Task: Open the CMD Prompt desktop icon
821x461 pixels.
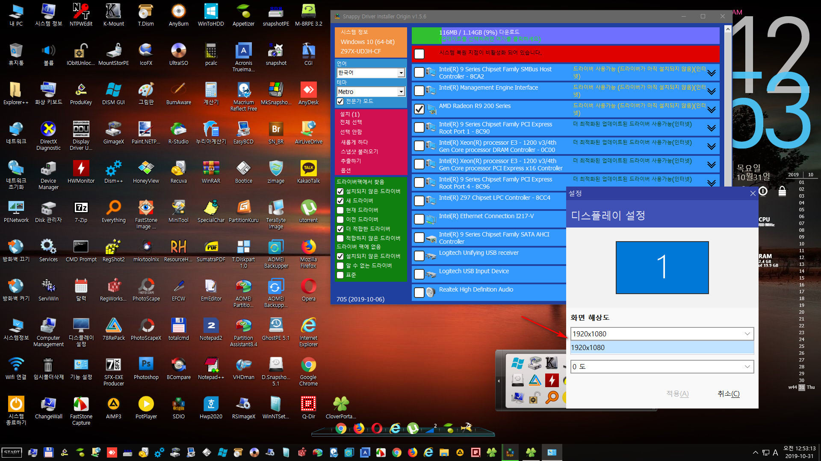Action: coord(81,251)
